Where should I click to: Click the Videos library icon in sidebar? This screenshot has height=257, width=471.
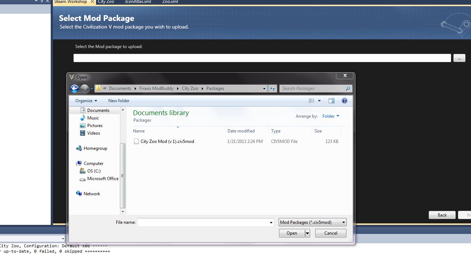83,133
